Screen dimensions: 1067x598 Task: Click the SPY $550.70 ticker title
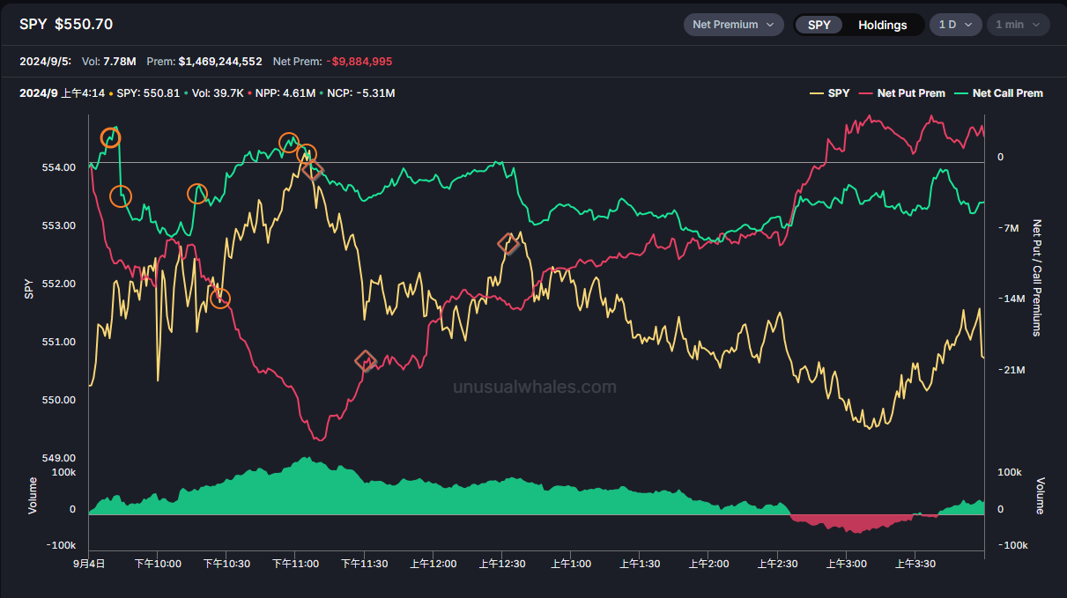(x=66, y=25)
